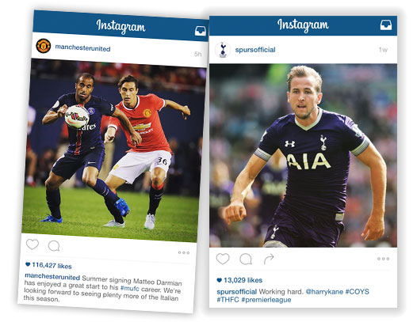Open comments on the spursofficial post
The width and height of the screenshot is (417, 322).
tap(246, 259)
